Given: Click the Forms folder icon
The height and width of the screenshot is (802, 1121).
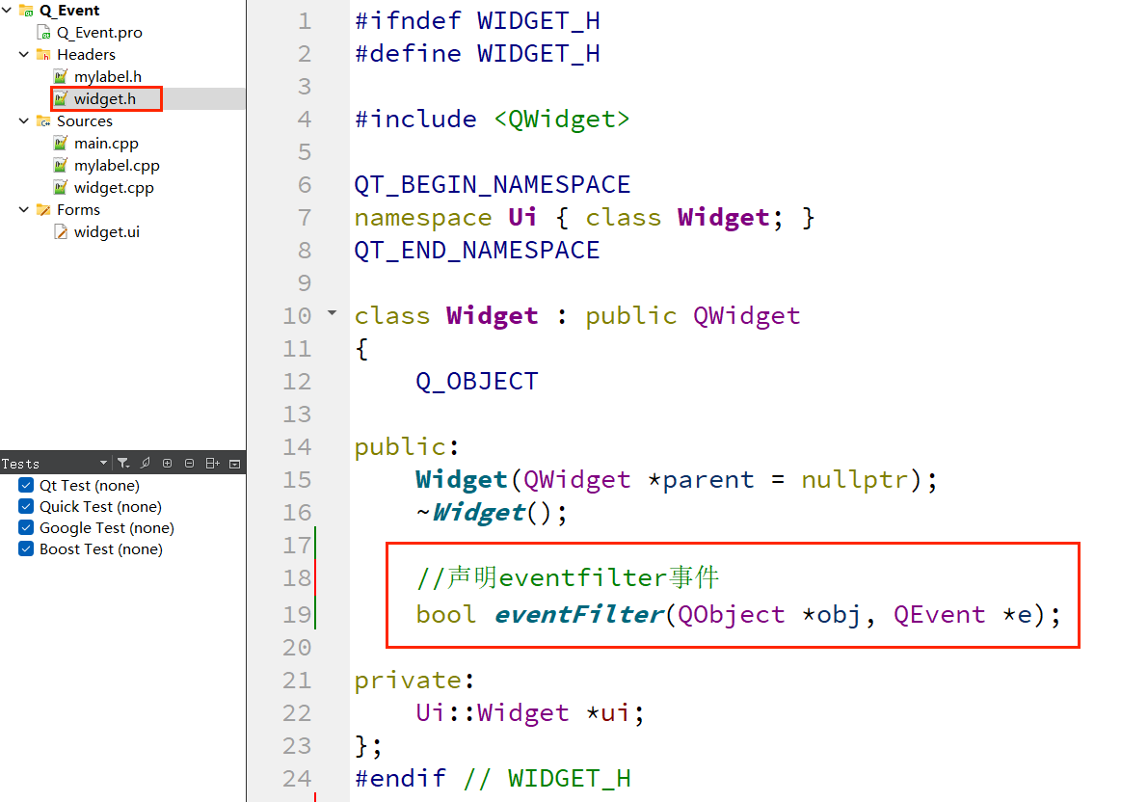Looking at the screenshot, I should click(43, 209).
